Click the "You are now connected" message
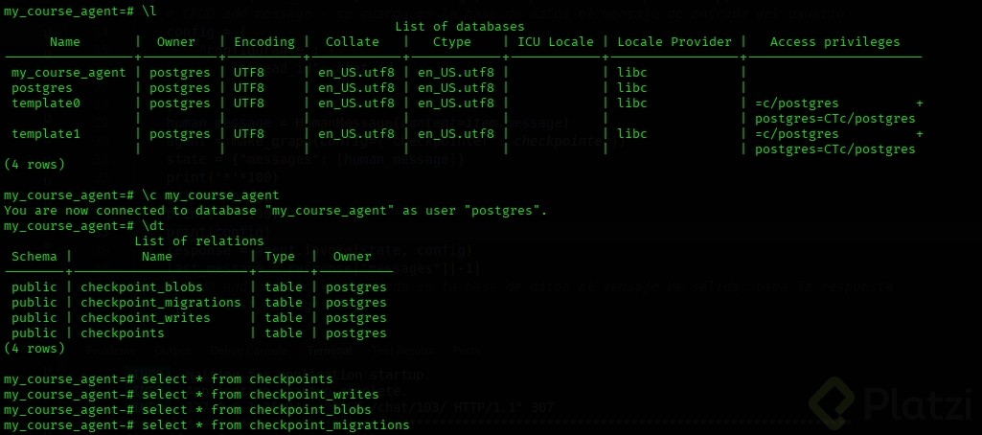 [276, 211]
